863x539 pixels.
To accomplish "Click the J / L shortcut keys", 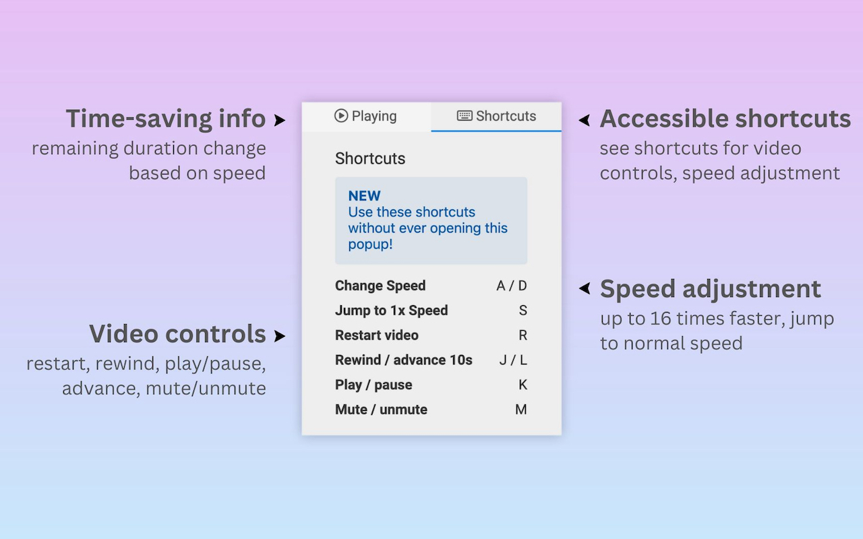I will [513, 360].
